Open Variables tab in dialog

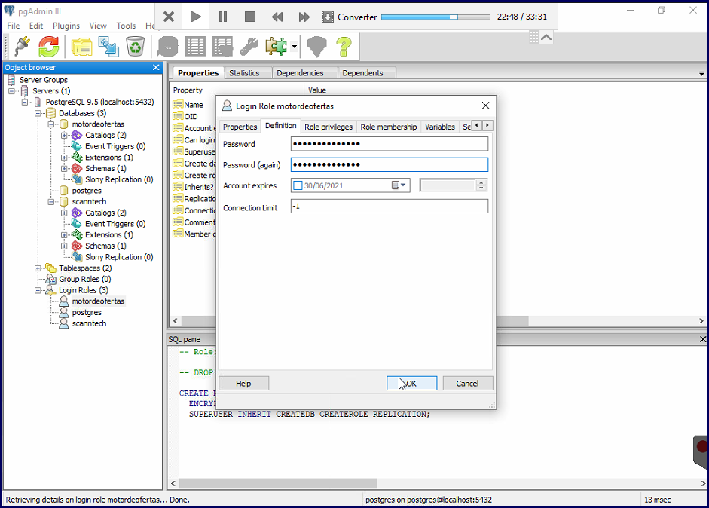tap(439, 127)
